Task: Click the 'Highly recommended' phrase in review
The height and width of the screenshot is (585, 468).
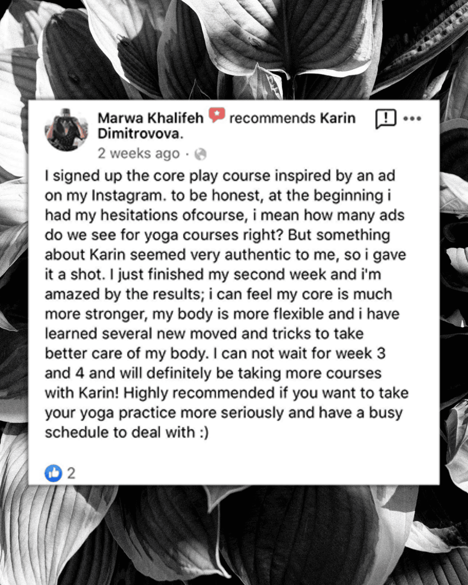Action: click(x=200, y=393)
